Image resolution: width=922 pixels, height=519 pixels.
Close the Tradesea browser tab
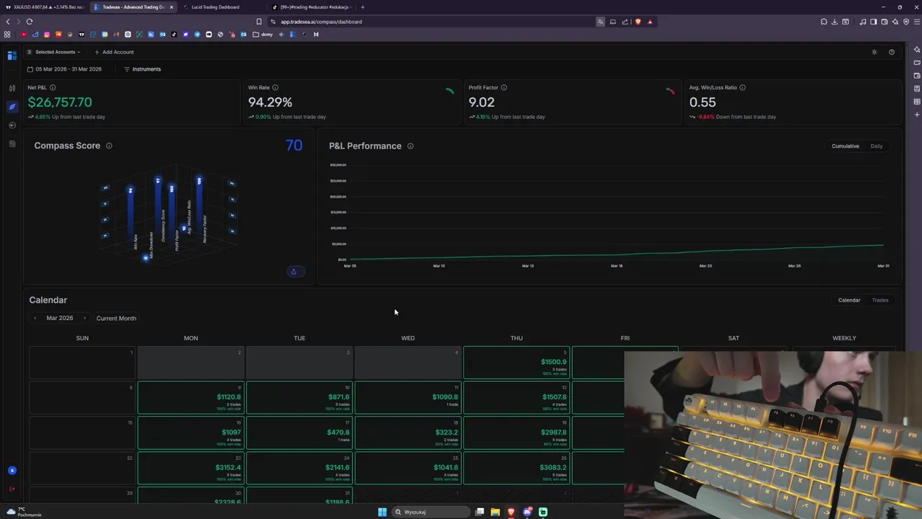(x=171, y=7)
